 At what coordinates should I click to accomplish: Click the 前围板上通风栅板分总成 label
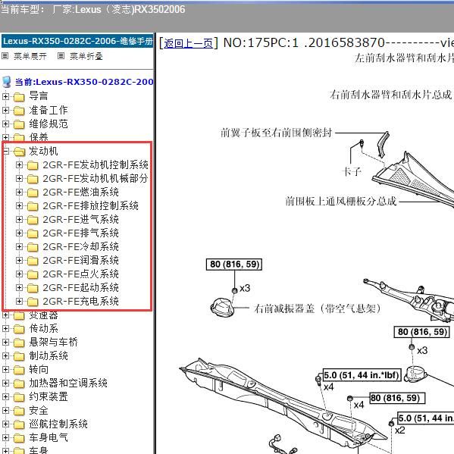341,201
